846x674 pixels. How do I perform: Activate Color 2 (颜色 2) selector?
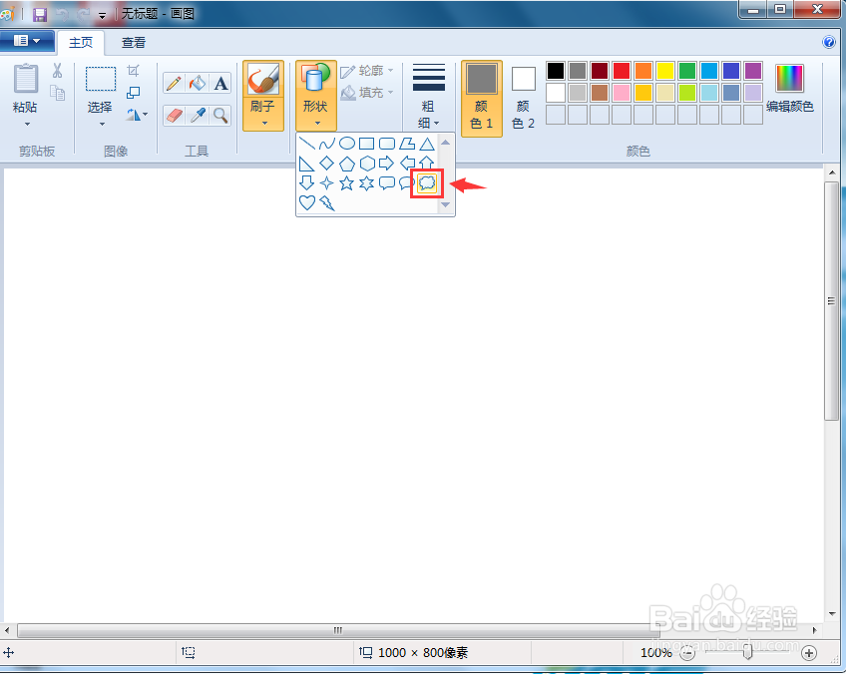523,98
